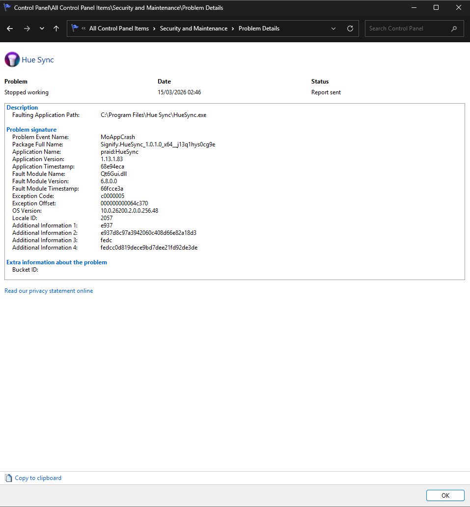This screenshot has height=507, width=470.
Task: Select application version 1.13.1.83
Action: click(x=111, y=159)
